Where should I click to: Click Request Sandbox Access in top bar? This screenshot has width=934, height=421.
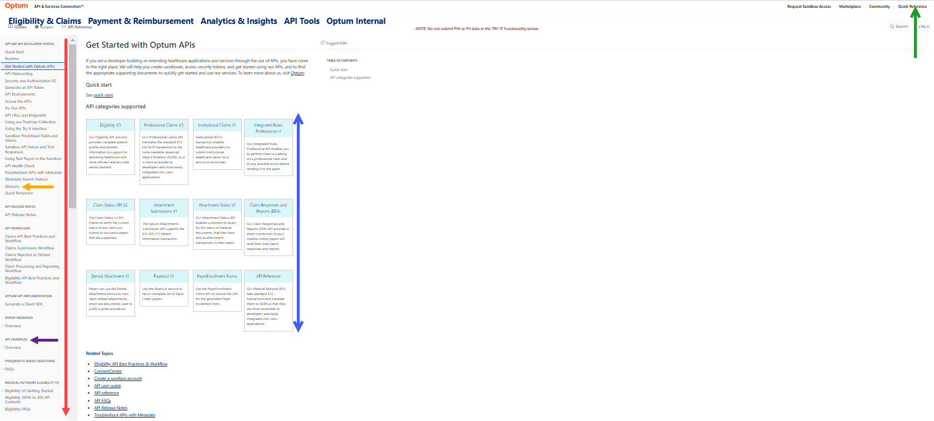coord(809,7)
